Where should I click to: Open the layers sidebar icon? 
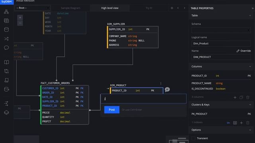[6, 112]
